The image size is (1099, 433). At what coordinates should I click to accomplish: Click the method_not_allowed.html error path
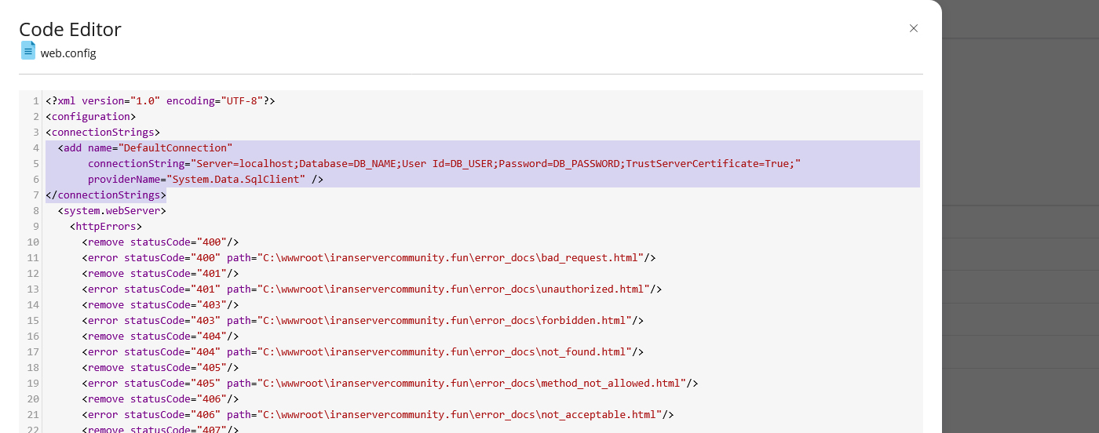click(x=471, y=384)
